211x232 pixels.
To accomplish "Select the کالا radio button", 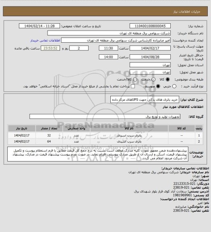I will pyautogui.click(x=168, y=79).
